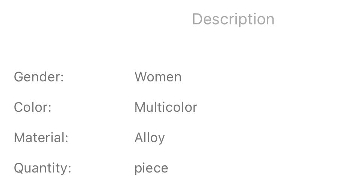Tap the "Gender:" field name
Viewport: 363px width, 186px height.
[x=39, y=77]
